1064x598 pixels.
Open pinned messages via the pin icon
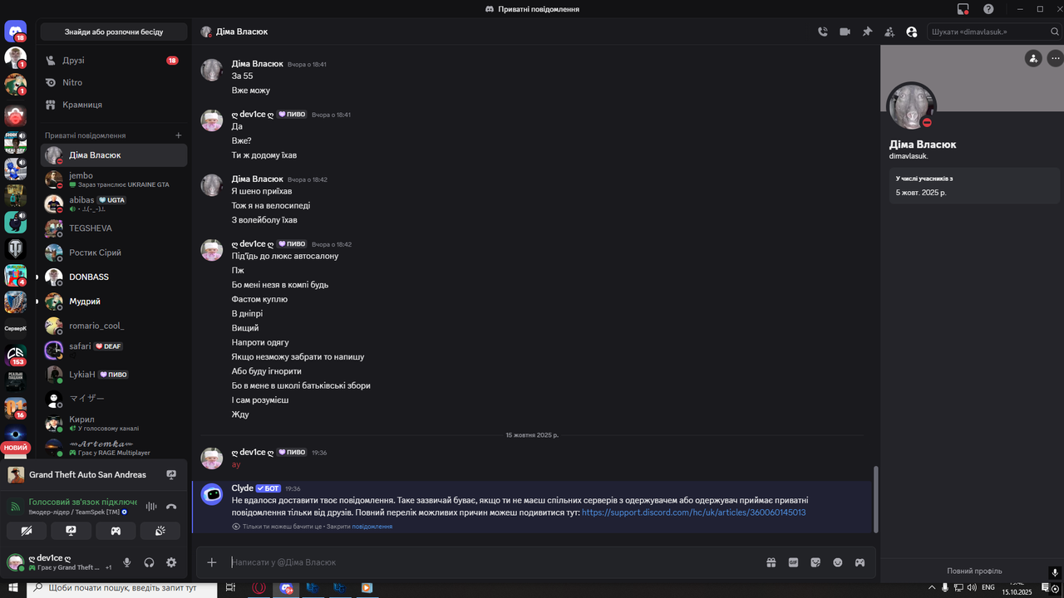pyautogui.click(x=867, y=32)
